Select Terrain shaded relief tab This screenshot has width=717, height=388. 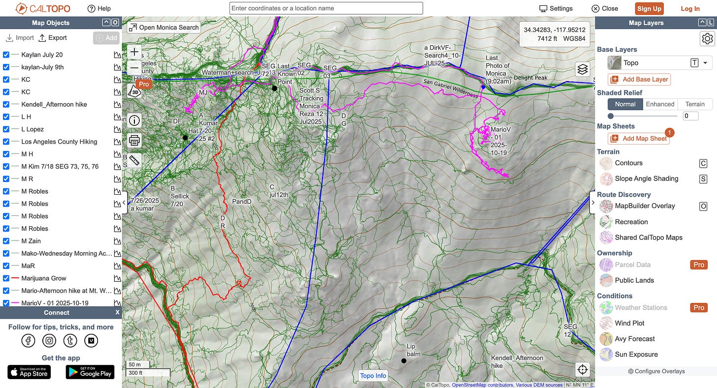[695, 104]
